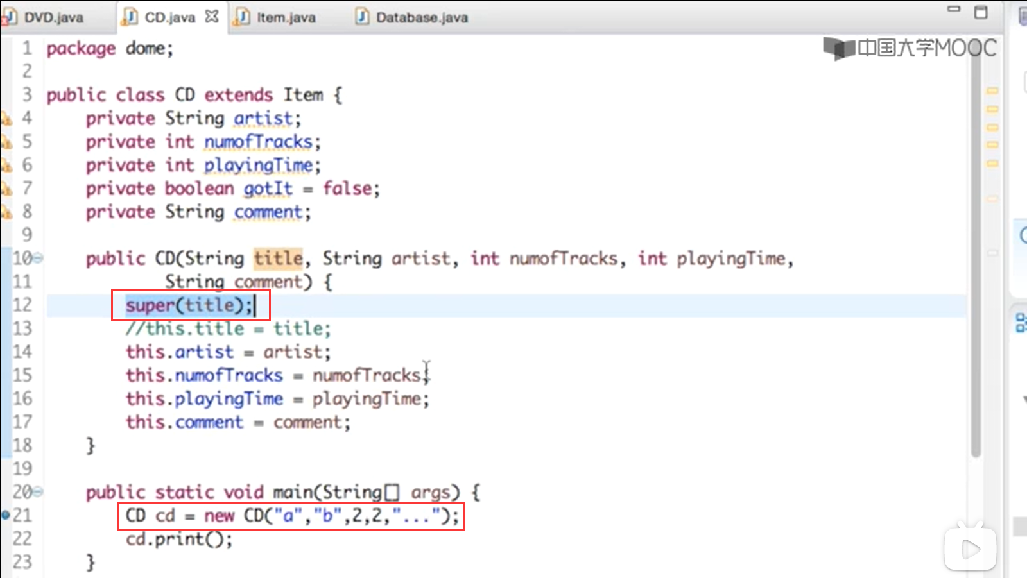This screenshot has height=578, width=1027.
Task: Click 'dome' package name on line 1
Action: pyautogui.click(x=145, y=48)
